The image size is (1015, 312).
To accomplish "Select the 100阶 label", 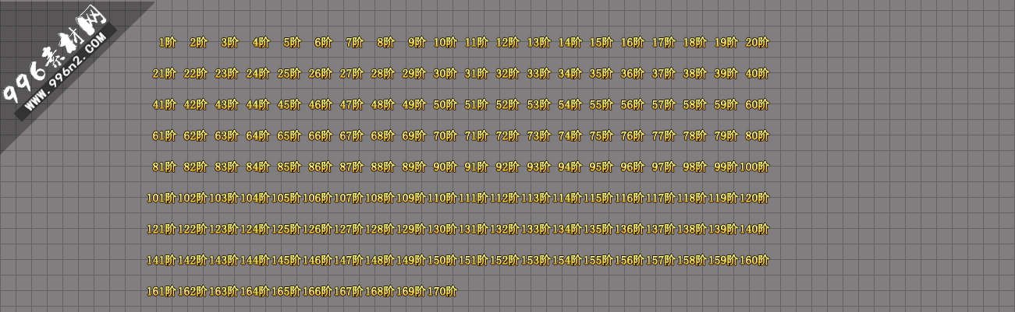I will [754, 167].
